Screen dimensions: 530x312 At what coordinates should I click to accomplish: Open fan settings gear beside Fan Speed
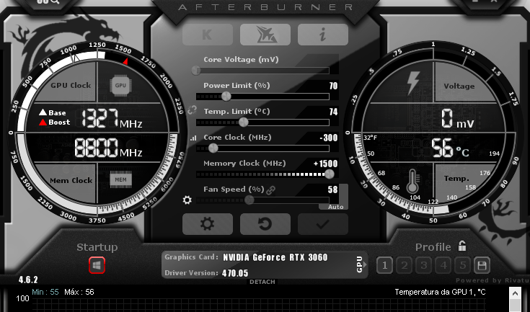pyautogui.click(x=187, y=200)
